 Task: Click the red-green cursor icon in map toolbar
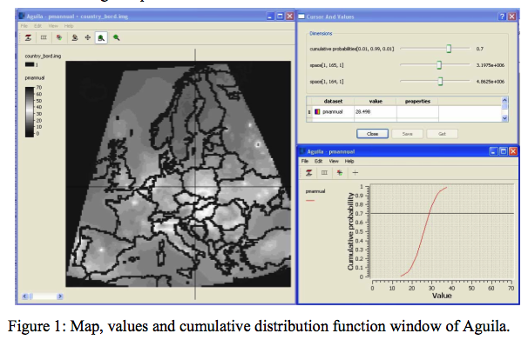click(x=59, y=37)
